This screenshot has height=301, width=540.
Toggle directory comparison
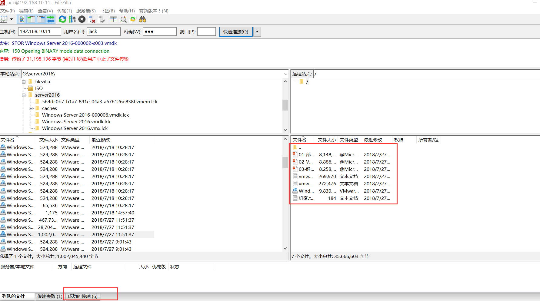click(x=123, y=19)
